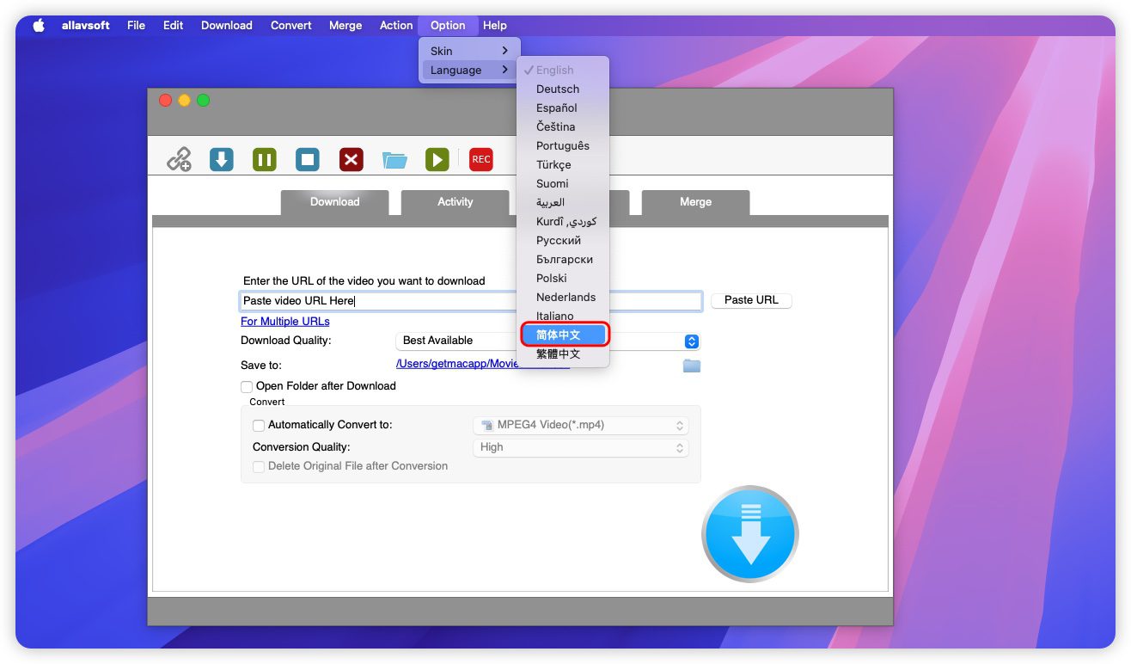1131x664 pixels.
Task: Click the Paste URL button
Action: click(751, 301)
